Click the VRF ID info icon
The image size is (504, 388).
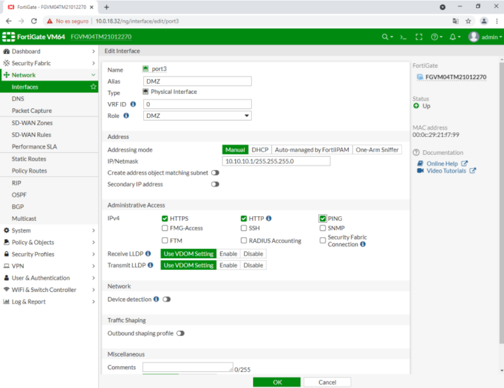click(133, 104)
